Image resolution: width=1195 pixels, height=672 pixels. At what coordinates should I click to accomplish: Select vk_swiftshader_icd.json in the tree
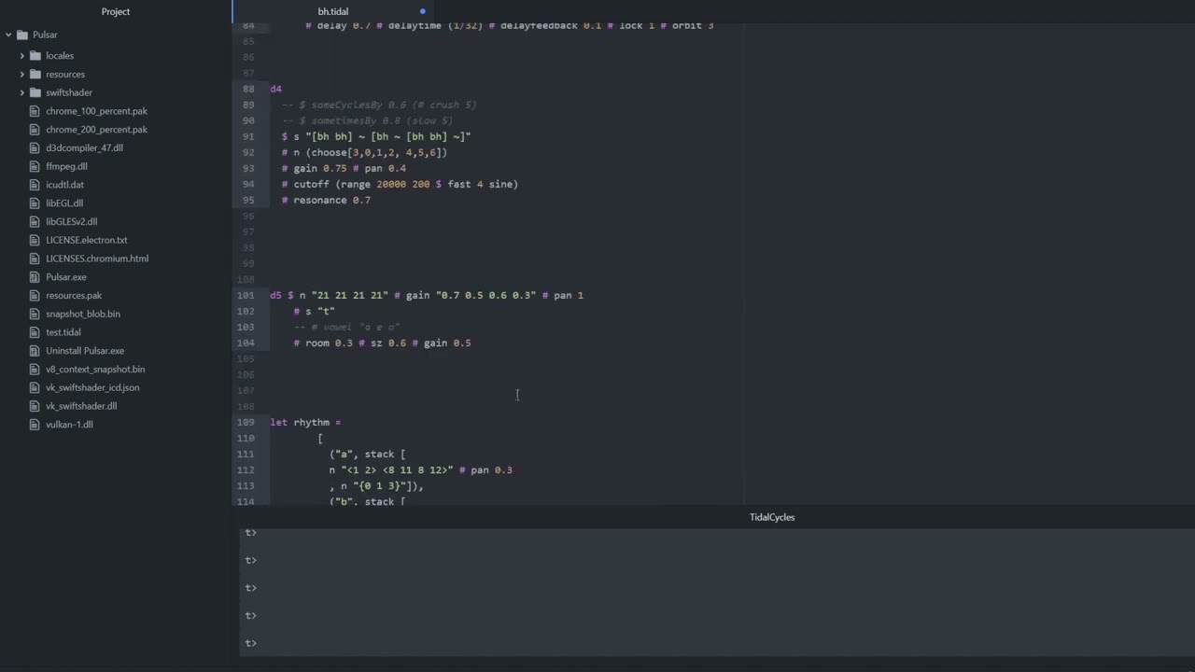tap(92, 387)
